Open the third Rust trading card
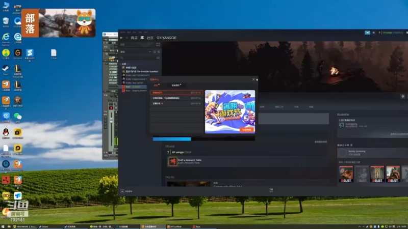408x229 pixels. [x=377, y=174]
